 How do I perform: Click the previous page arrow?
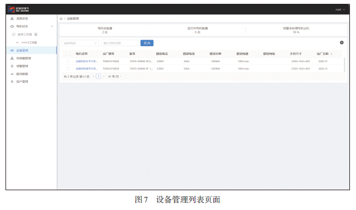click(x=94, y=76)
